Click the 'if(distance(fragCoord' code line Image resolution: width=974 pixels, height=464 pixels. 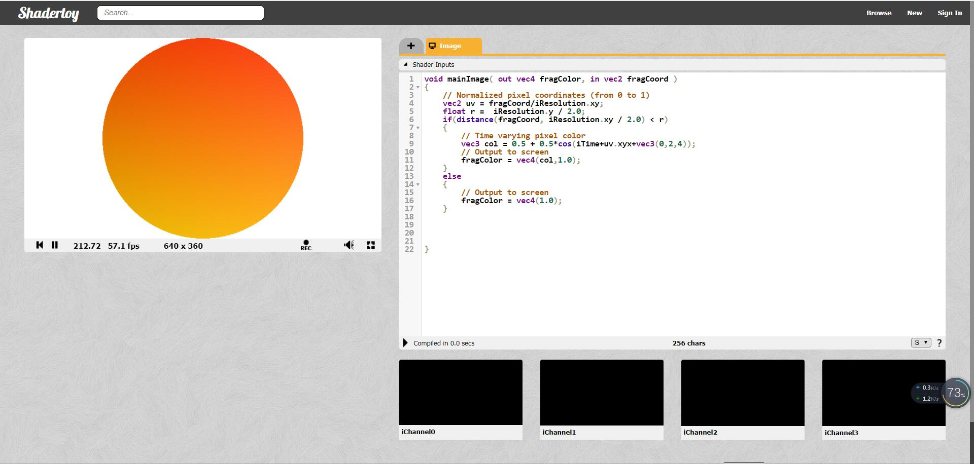(555, 120)
